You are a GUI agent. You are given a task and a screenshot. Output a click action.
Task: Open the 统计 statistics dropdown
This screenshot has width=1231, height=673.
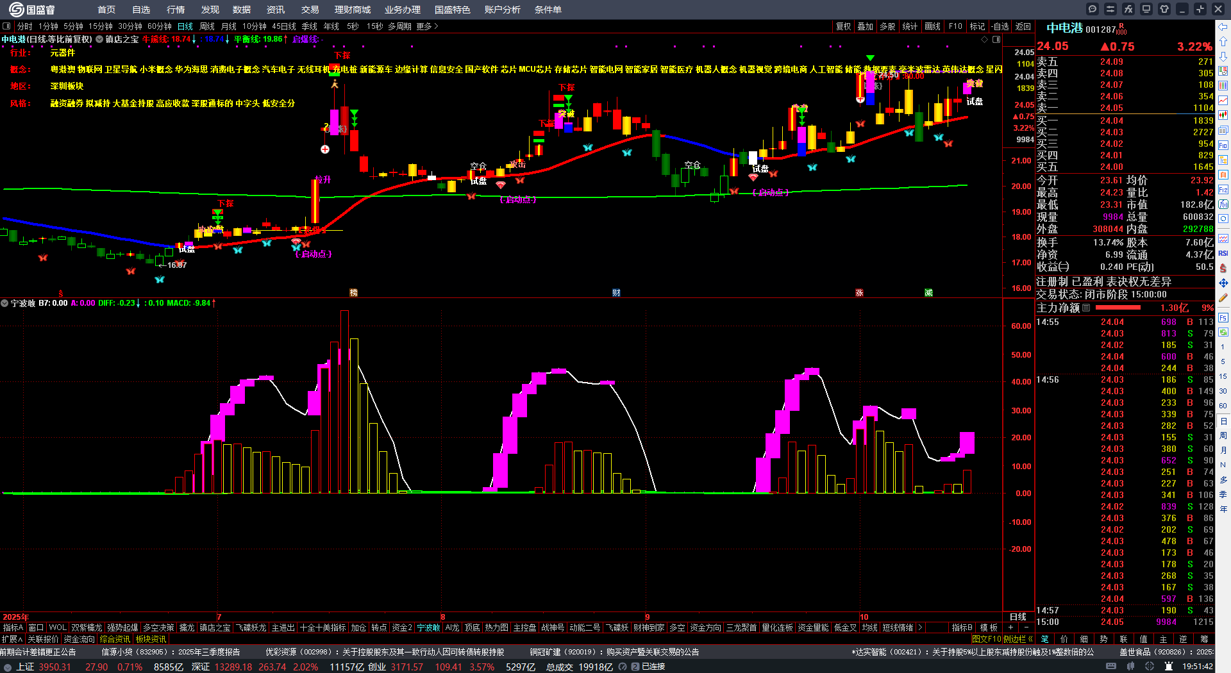pyautogui.click(x=910, y=26)
